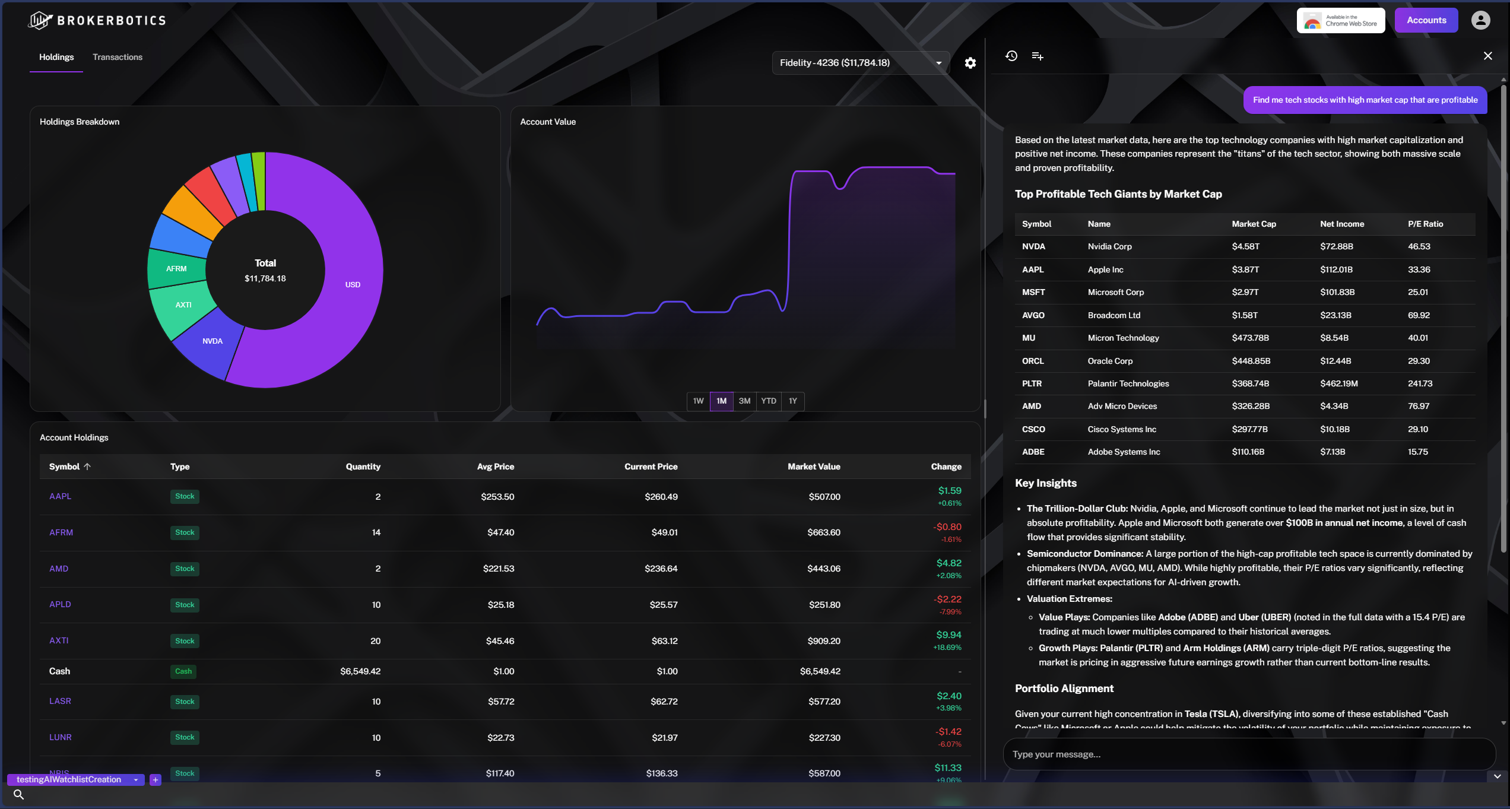Screen dimensions: 1510x809
Task: Click the P/E Ratio column header
Action: point(1425,224)
